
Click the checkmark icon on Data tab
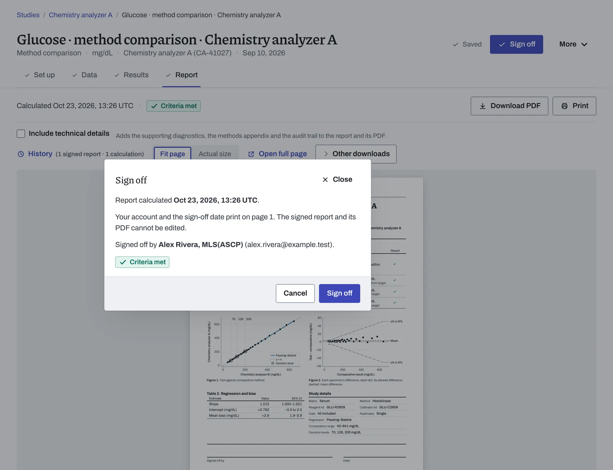point(75,75)
